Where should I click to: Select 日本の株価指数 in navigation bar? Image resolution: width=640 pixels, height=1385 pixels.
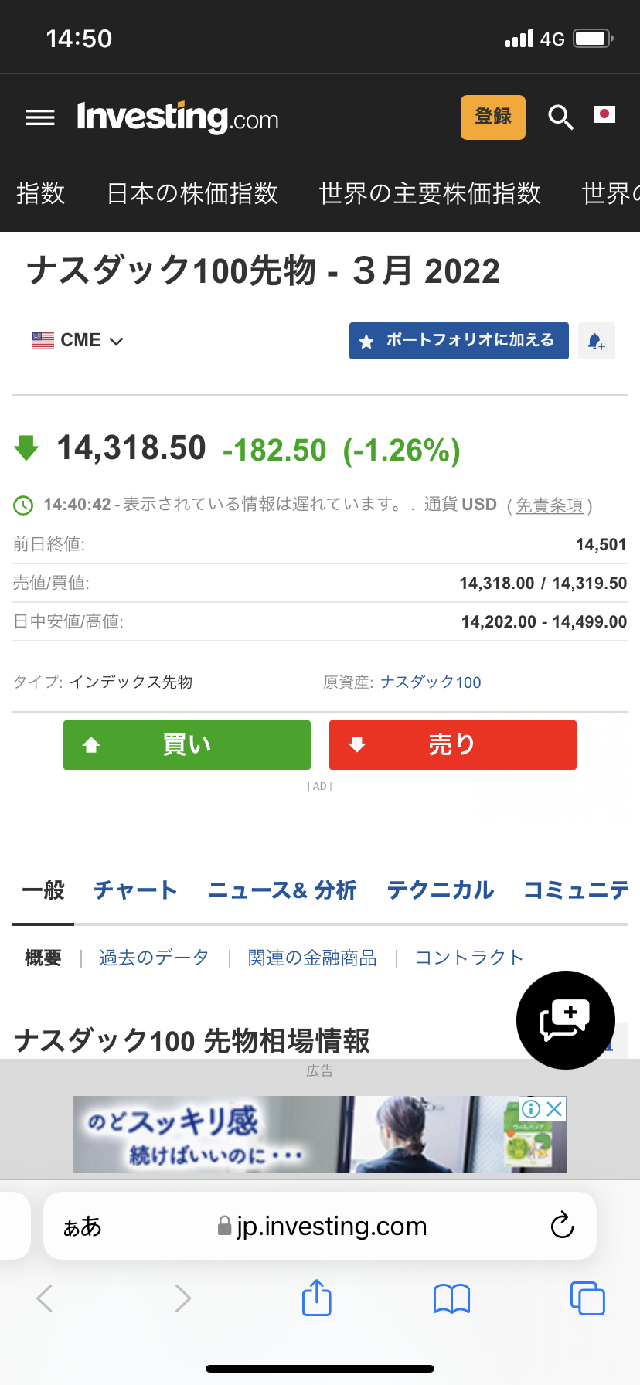192,193
